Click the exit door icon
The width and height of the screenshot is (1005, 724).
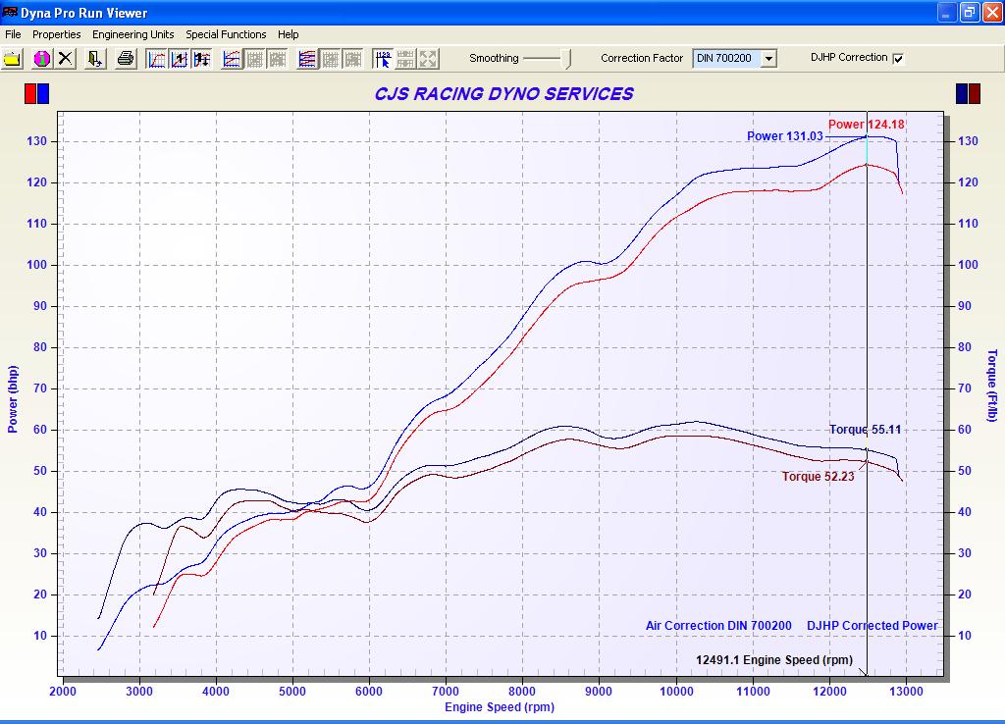pyautogui.click(x=95, y=59)
